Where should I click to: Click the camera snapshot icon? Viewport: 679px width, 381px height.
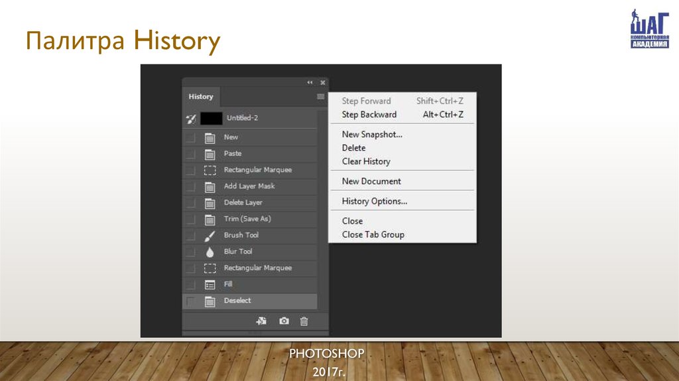click(x=284, y=321)
